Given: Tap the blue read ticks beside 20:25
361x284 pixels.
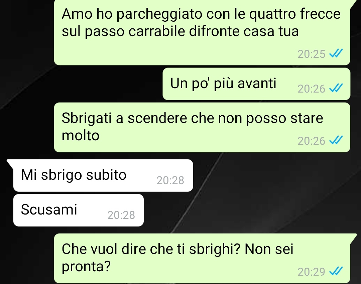Looking at the screenshot, I should [336, 53].
